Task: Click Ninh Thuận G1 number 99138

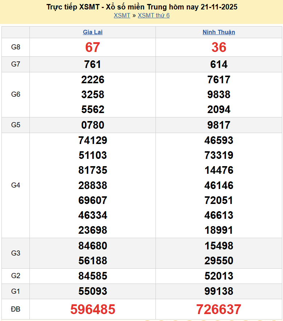Action: tap(219, 291)
